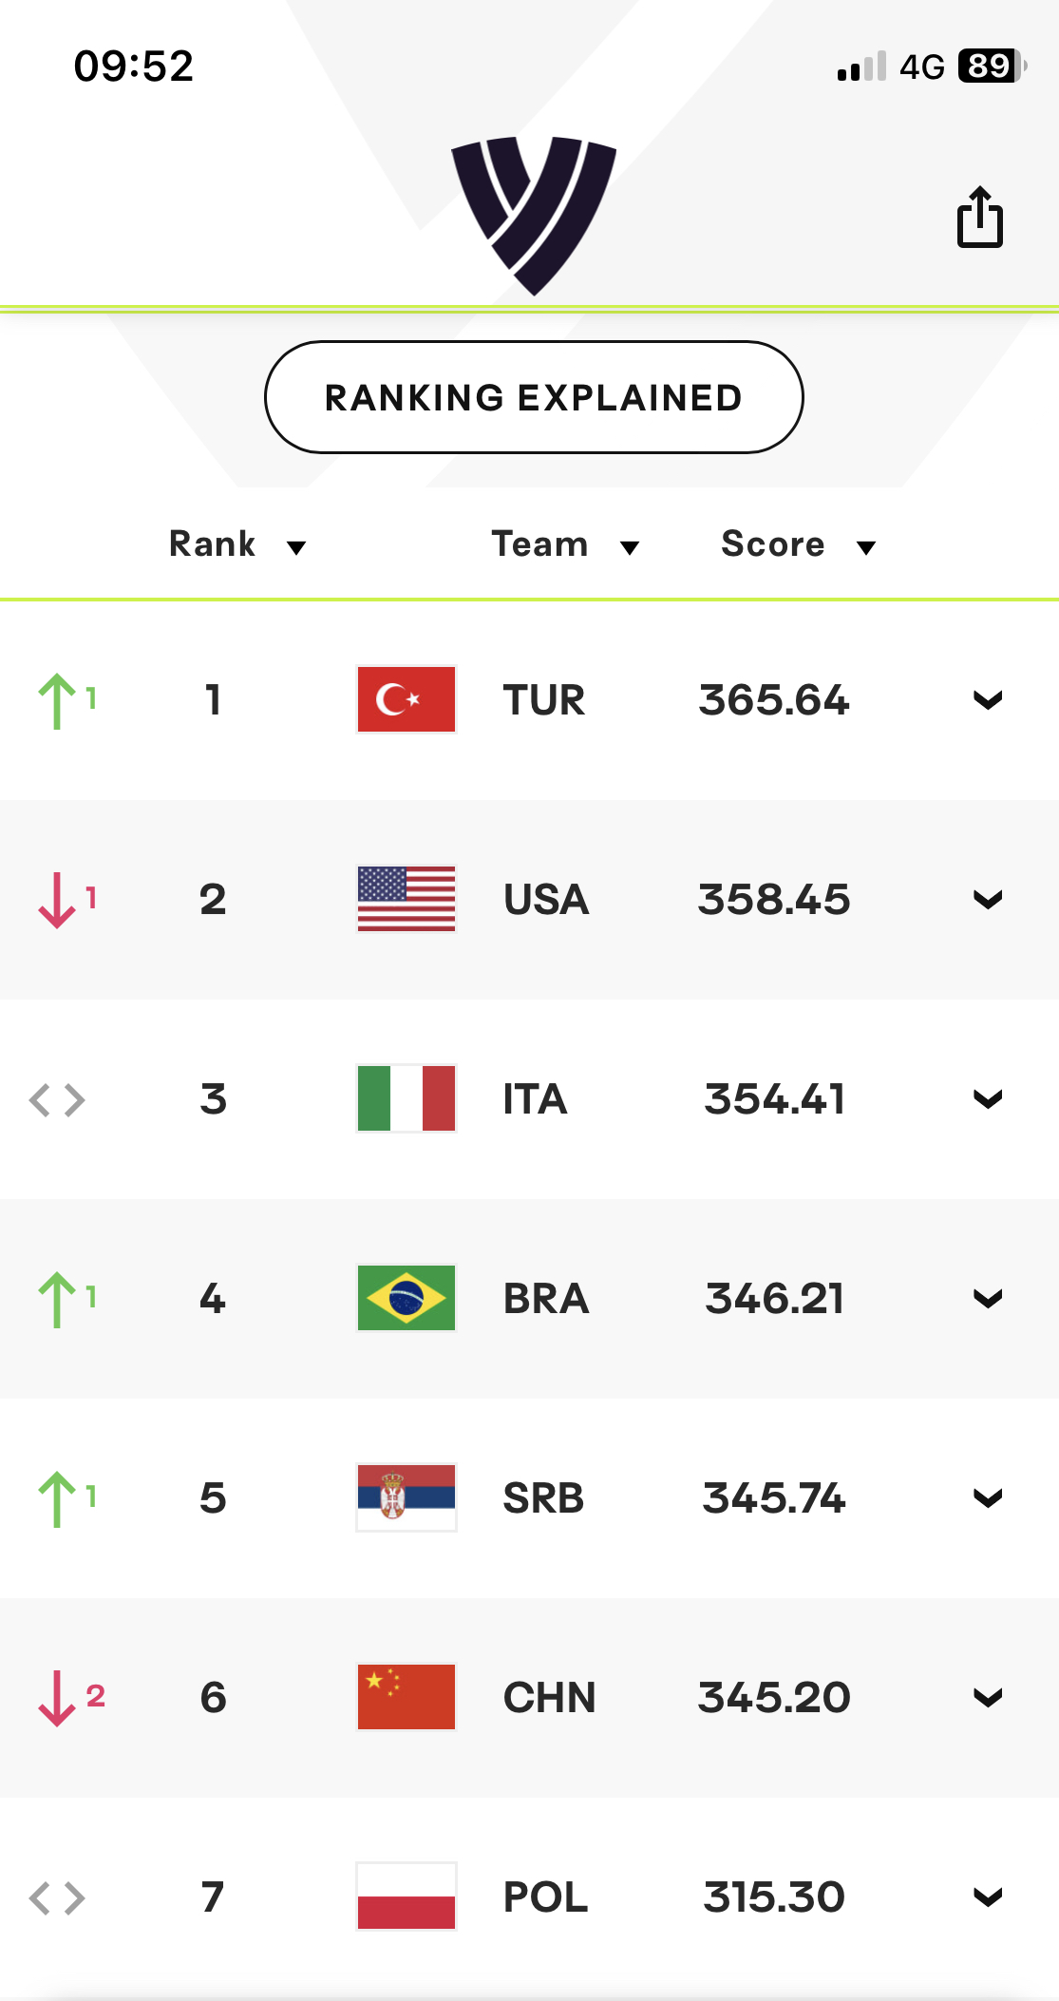The height and width of the screenshot is (2001, 1059).
Task: Expand the USA row details
Action: pyautogui.click(x=988, y=900)
